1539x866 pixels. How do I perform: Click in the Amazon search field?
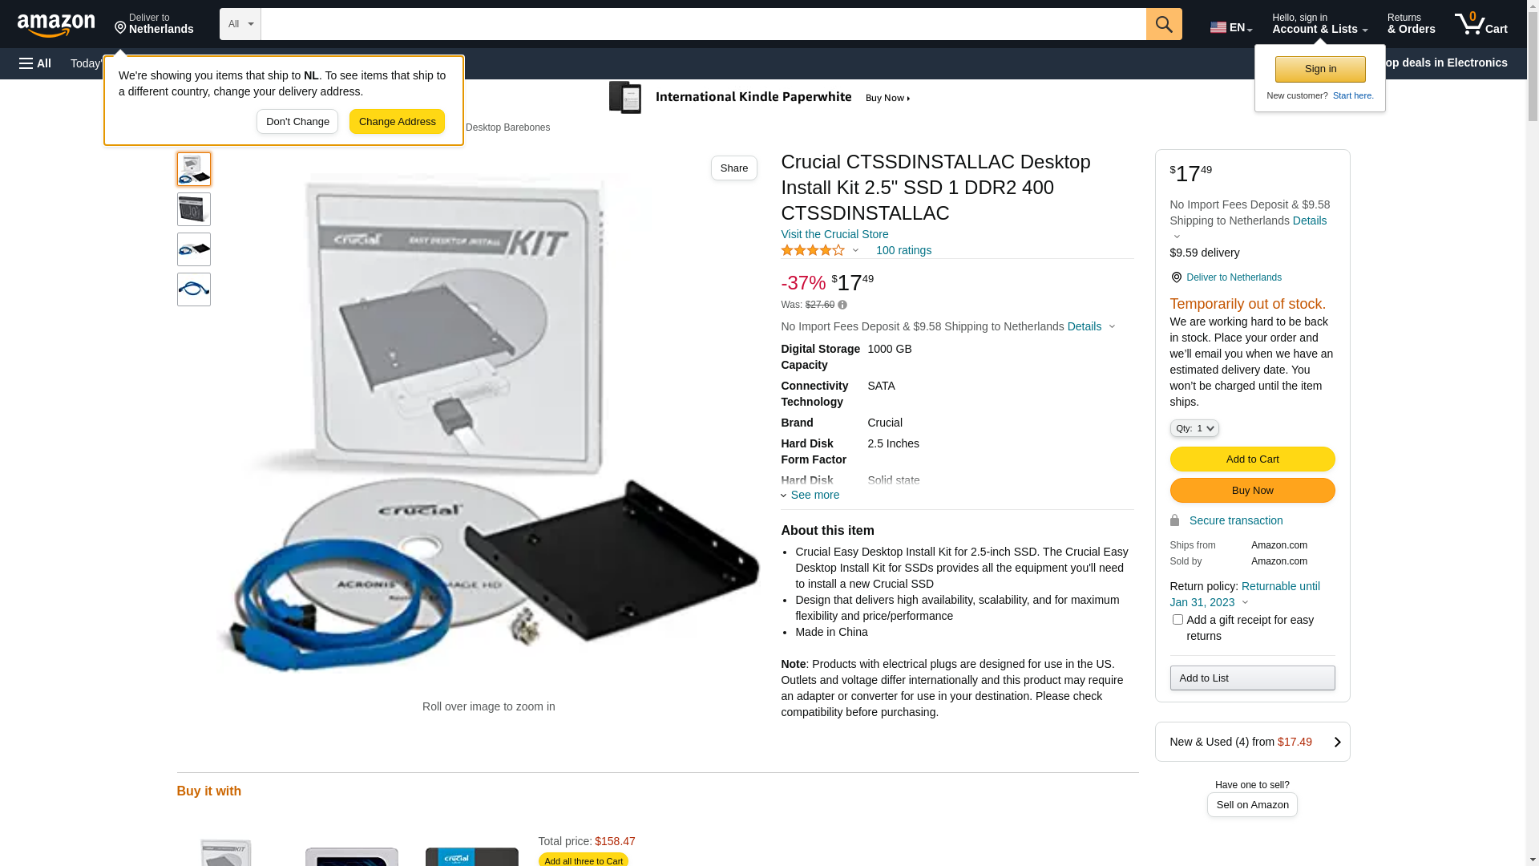pyautogui.click(x=703, y=24)
